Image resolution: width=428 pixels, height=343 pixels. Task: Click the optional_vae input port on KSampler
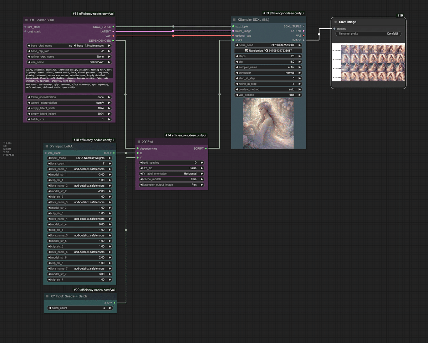(x=233, y=36)
